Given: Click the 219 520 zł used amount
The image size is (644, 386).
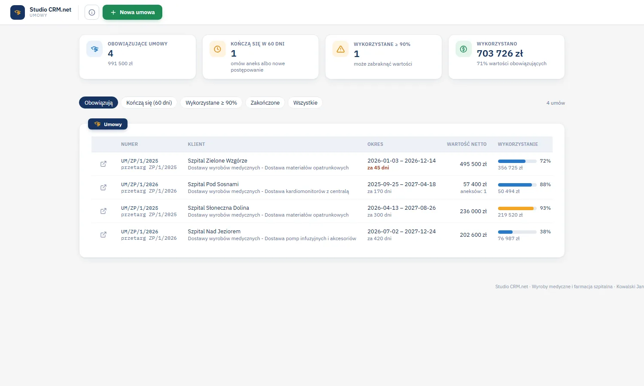Looking at the screenshot, I should 510,215.
